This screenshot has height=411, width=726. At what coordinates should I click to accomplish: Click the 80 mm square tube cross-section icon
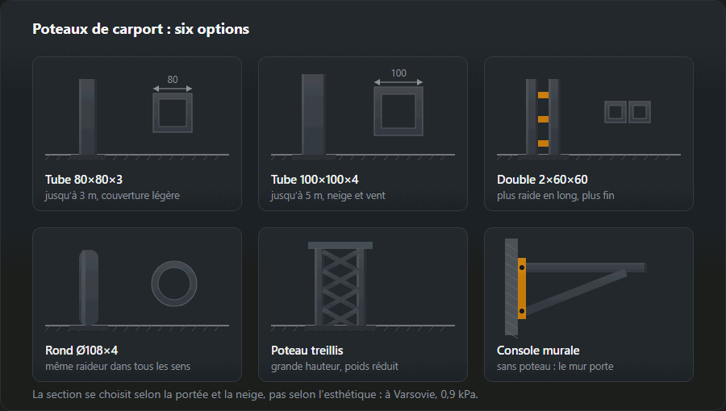[173, 113]
